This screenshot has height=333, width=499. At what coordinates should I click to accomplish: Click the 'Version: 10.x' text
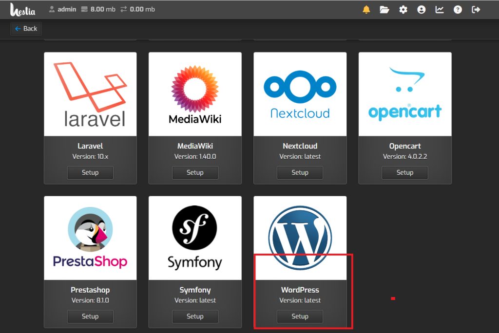(x=90, y=156)
